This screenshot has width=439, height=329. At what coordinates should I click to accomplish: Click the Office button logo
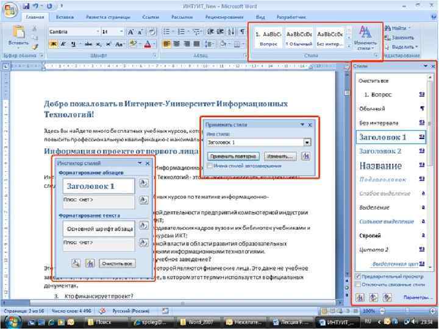(10, 10)
